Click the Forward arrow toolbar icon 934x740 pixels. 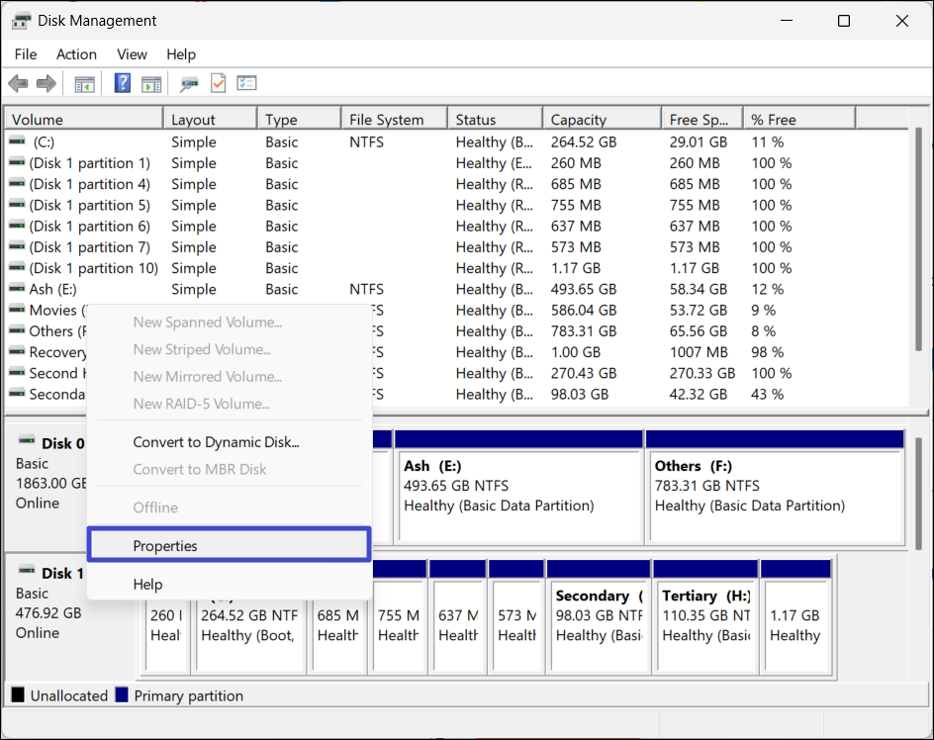[x=46, y=84]
